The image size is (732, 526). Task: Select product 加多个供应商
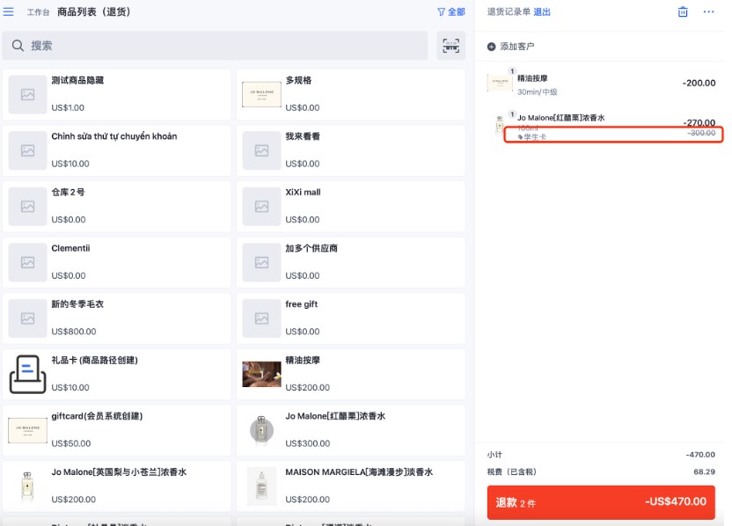[350, 262]
